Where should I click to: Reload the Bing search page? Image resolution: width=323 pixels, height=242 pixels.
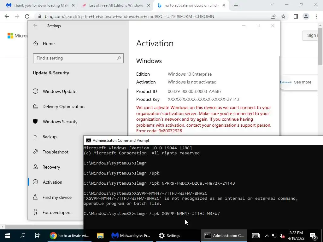click(x=27, y=16)
